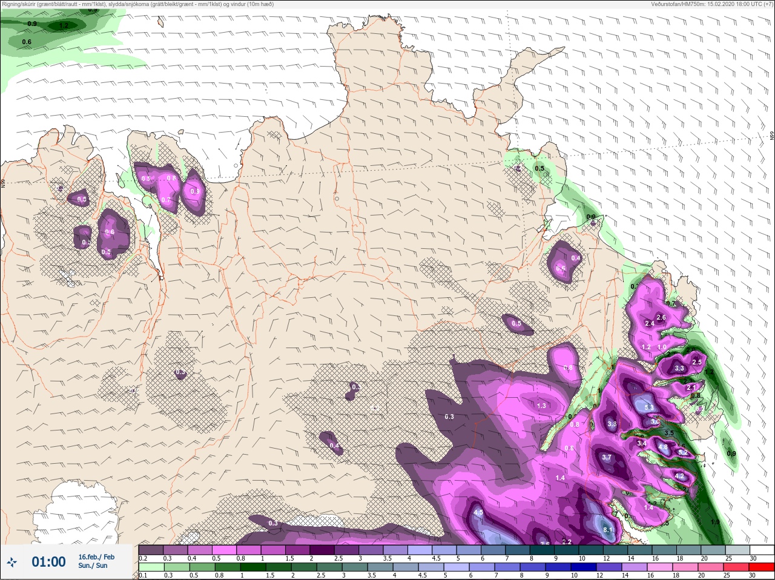Click the 8.1 precipitation value on the map
Screen dimensions: 775x580
click(608, 530)
